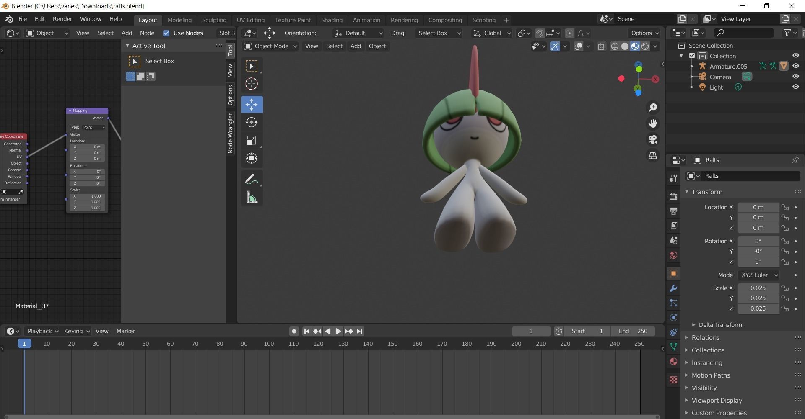Switch to wireframe viewport shading

(x=615, y=46)
